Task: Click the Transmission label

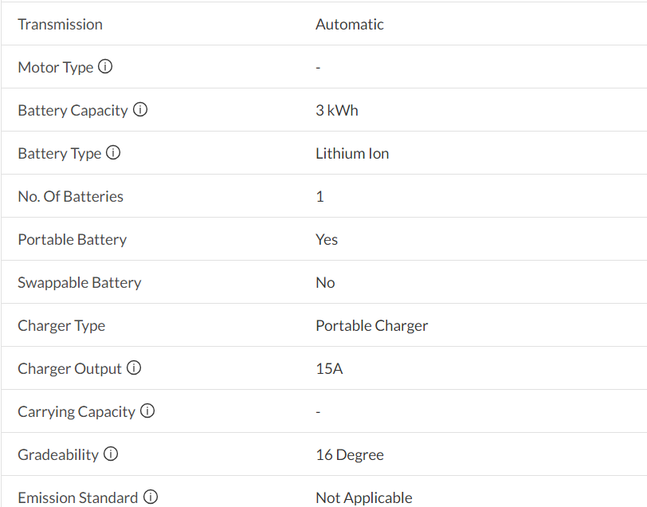Action: pyautogui.click(x=61, y=25)
